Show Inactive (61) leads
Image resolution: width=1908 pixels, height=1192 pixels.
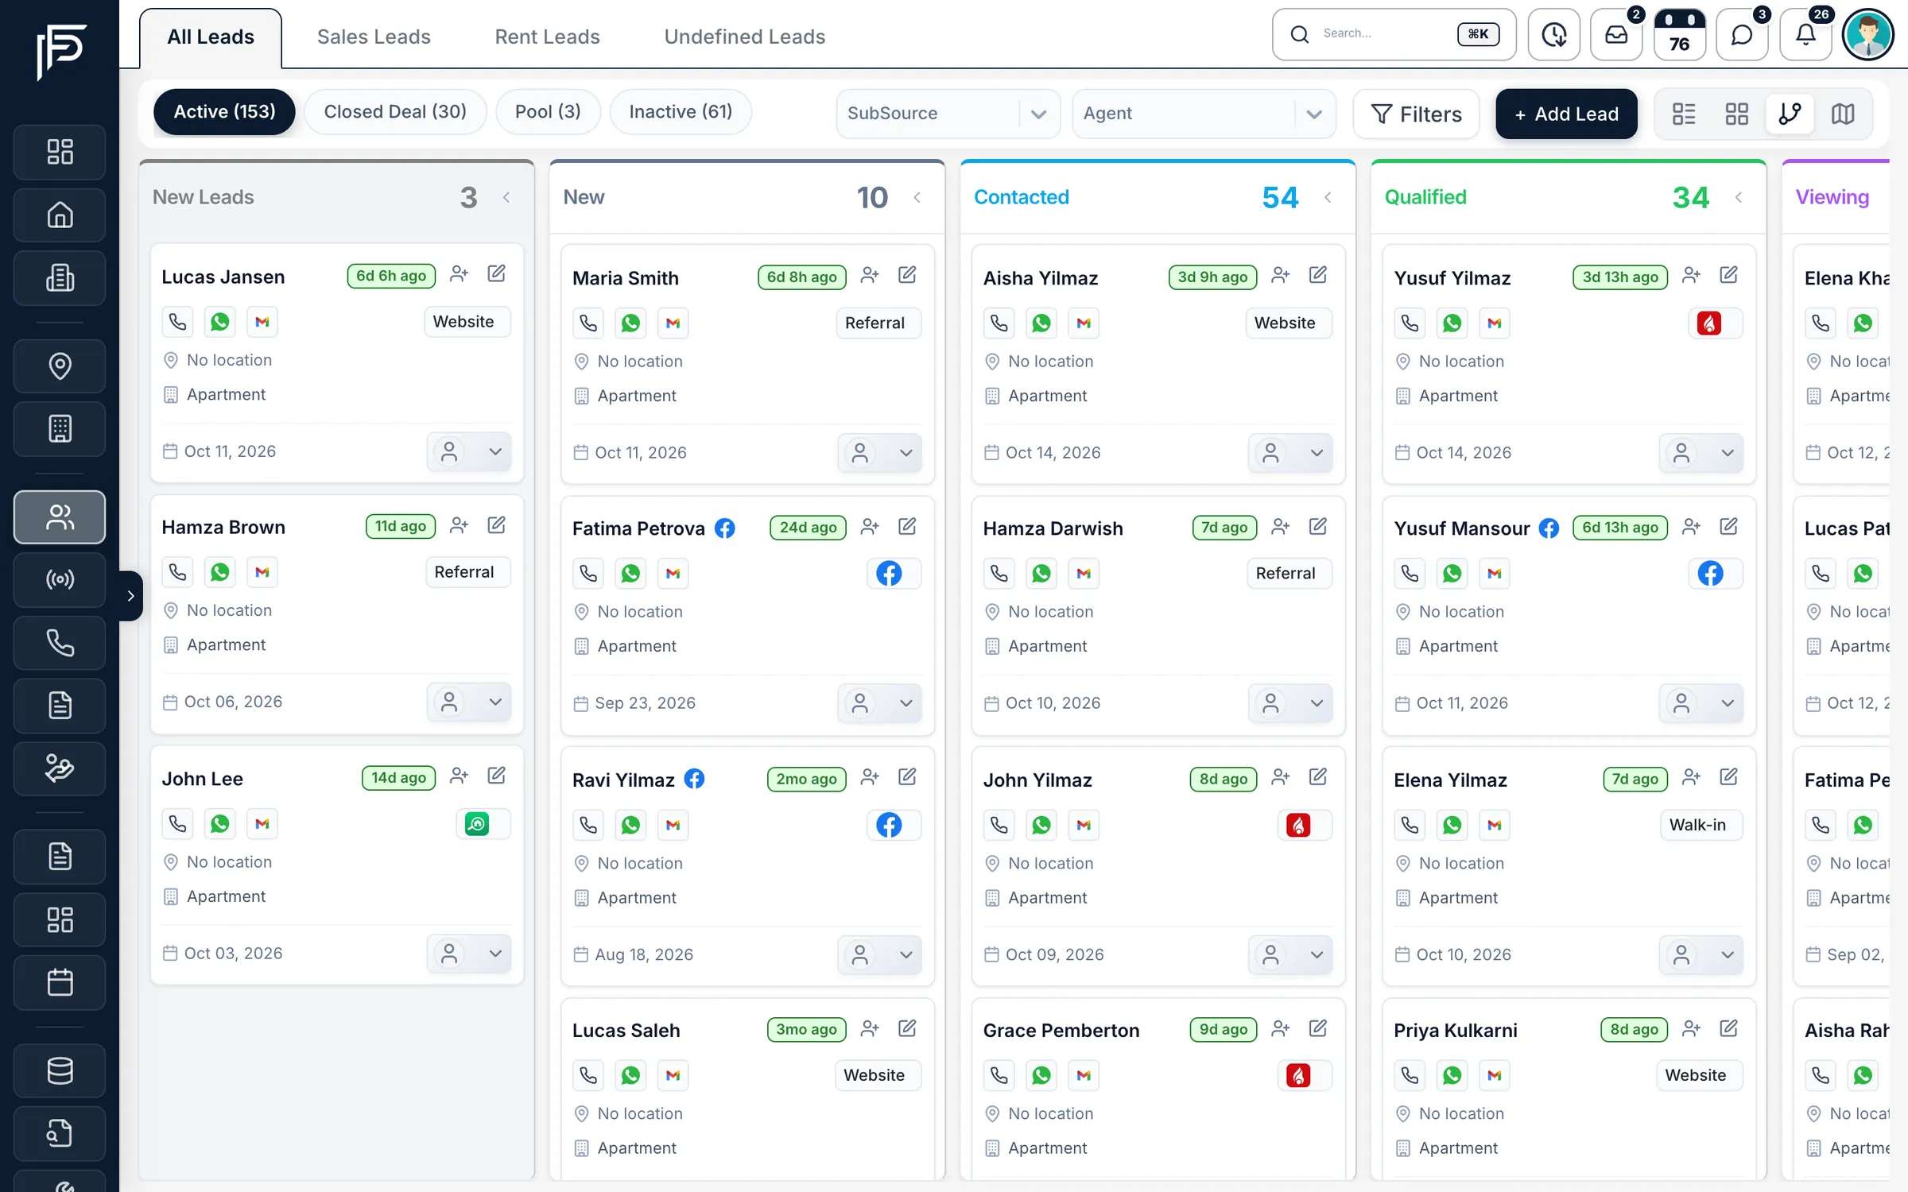[x=681, y=111]
